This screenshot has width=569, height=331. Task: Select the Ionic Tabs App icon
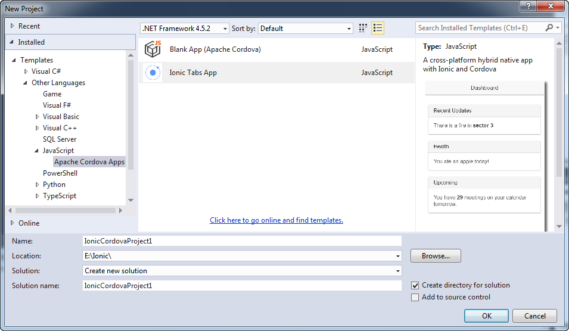pos(153,73)
